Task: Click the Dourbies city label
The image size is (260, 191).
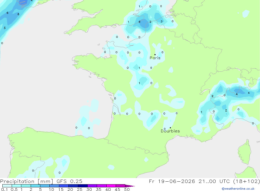Action: click(x=170, y=131)
